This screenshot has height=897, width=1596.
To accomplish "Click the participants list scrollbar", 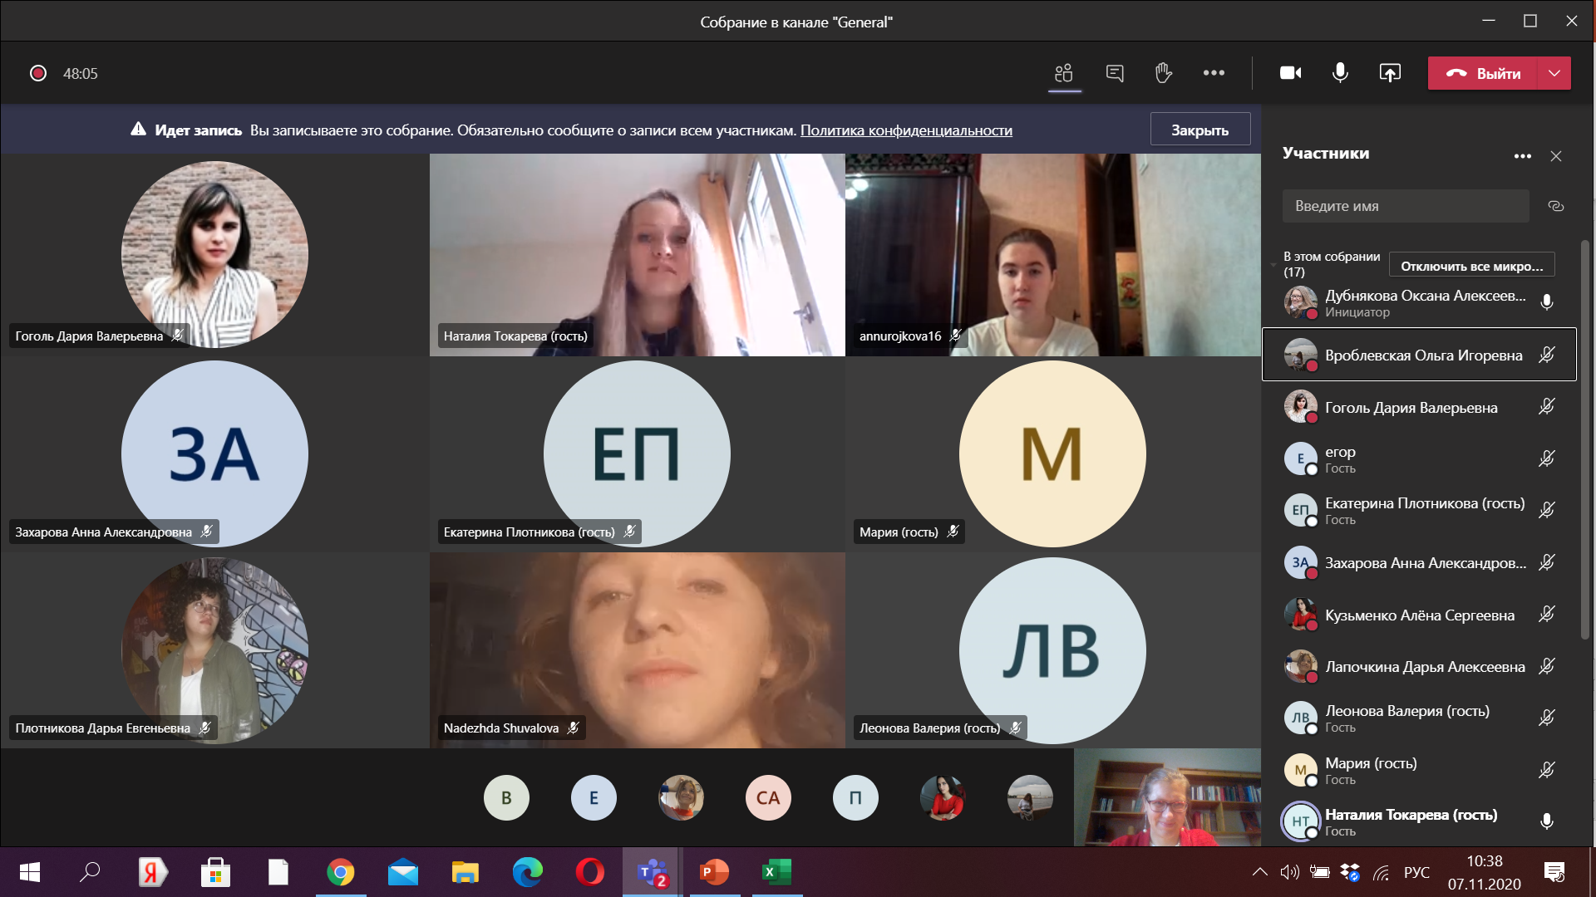I will (x=1584, y=440).
